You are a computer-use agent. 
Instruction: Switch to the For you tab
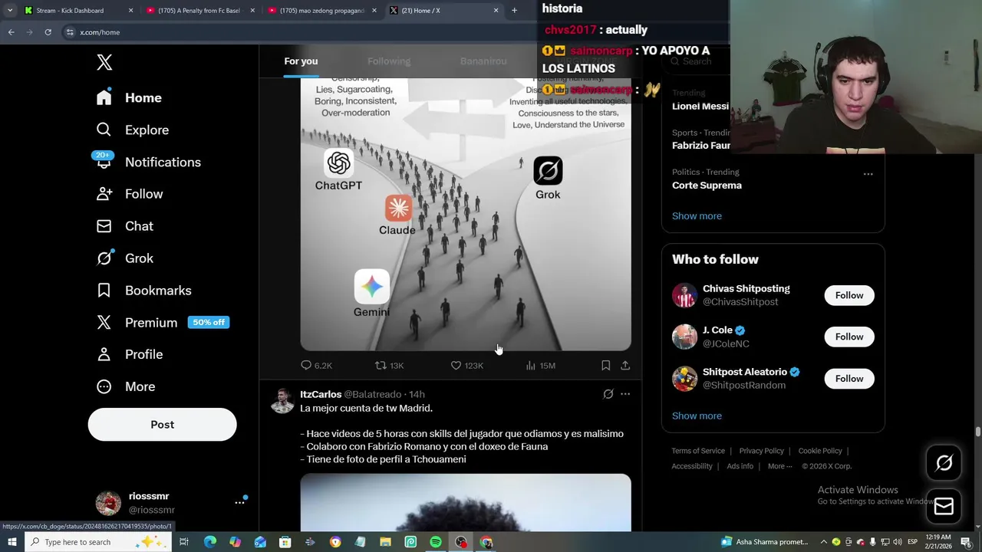click(301, 61)
